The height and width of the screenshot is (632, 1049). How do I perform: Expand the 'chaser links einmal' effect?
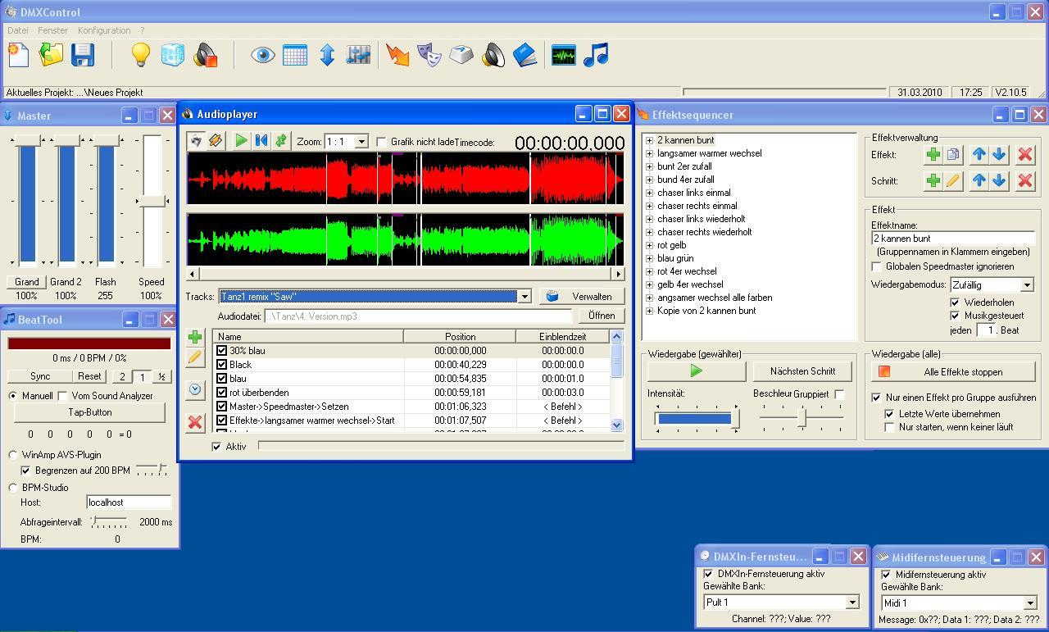tap(649, 193)
